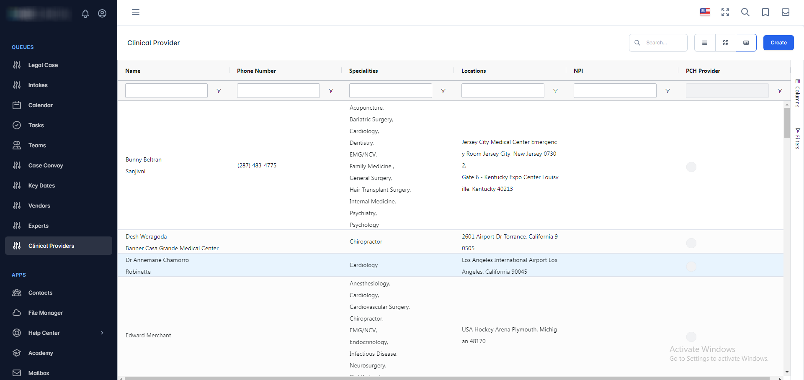Toggle the hamburger sidebar menu
Viewport: 804px width, 380px height.
click(x=136, y=12)
